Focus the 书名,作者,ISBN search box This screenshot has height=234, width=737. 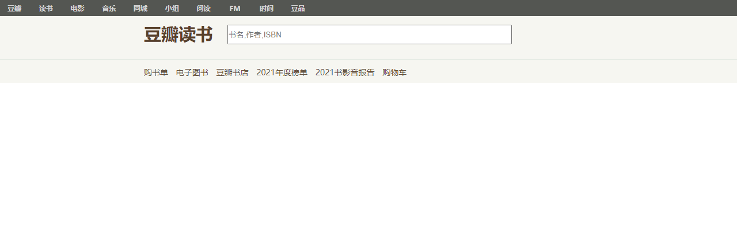click(x=370, y=34)
